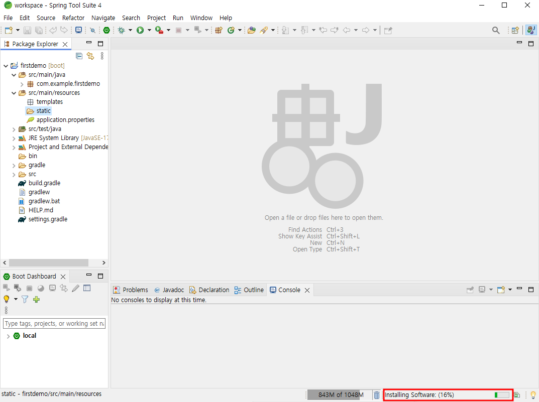Collapse the firstdemo project node

pyautogui.click(x=6, y=66)
